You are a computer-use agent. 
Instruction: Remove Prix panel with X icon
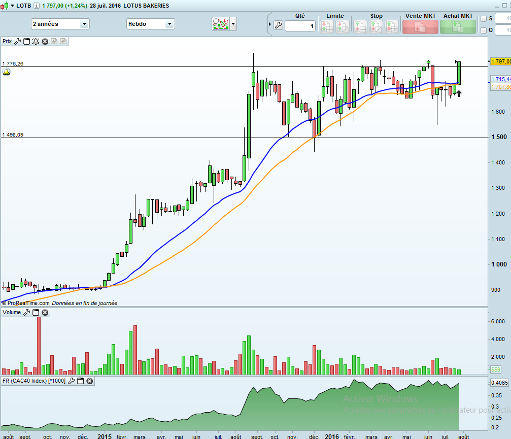pyautogui.click(x=45, y=42)
